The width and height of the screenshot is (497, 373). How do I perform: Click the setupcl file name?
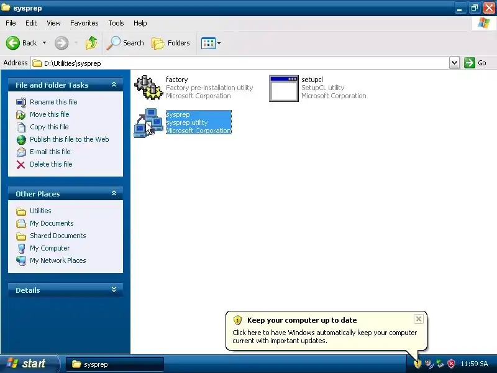point(312,80)
